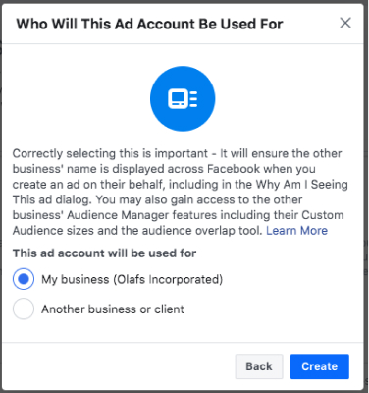Open the Learn More link
The image size is (369, 393).
[296, 231]
